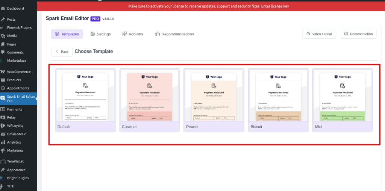Go to WooCommerce menu
385x191 pixels.
pyautogui.click(x=18, y=72)
